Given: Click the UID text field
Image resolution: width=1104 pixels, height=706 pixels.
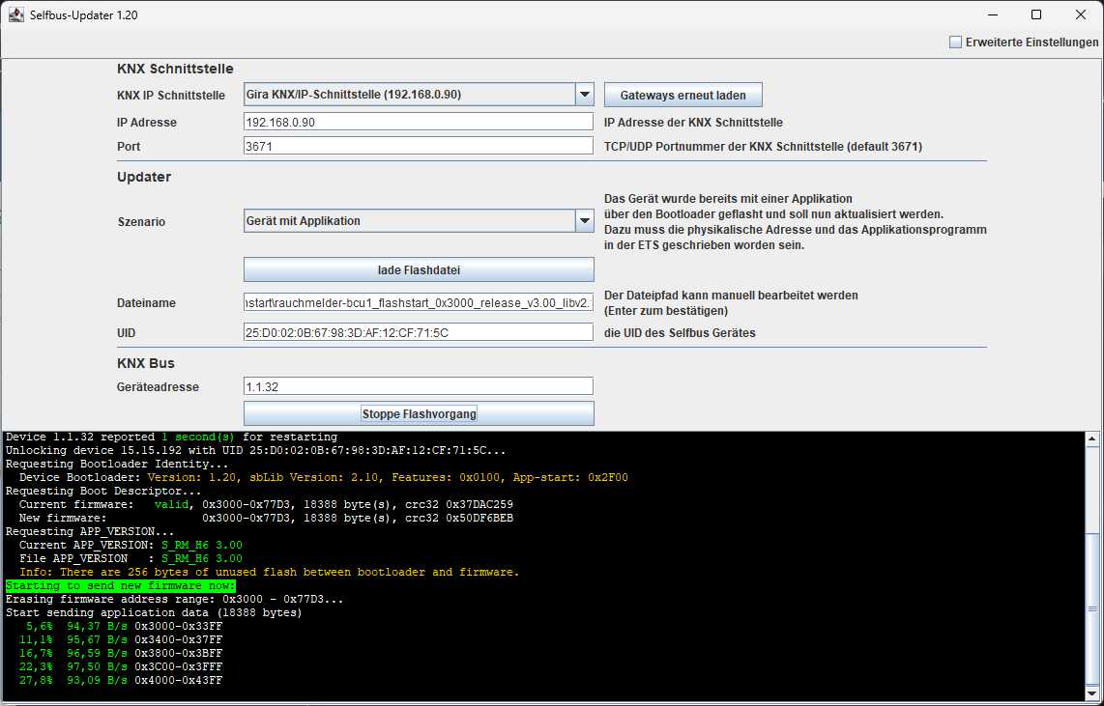Looking at the screenshot, I should coord(418,330).
